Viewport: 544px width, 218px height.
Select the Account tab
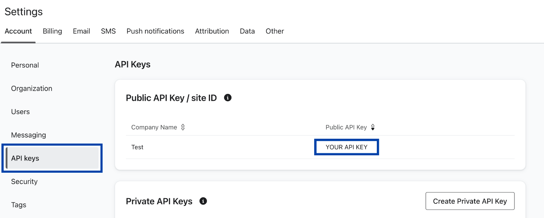(18, 31)
